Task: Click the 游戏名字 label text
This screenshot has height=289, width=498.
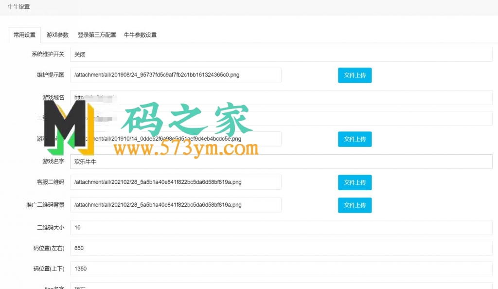Action: pyautogui.click(x=53, y=162)
